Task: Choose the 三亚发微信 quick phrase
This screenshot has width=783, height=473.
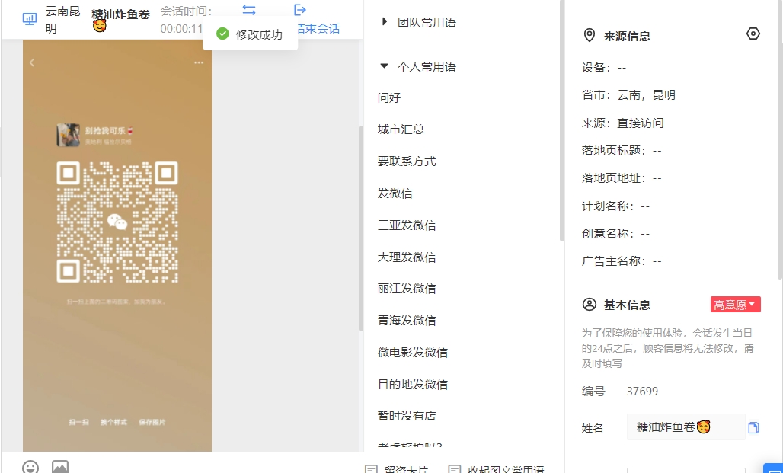Action: 407,225
